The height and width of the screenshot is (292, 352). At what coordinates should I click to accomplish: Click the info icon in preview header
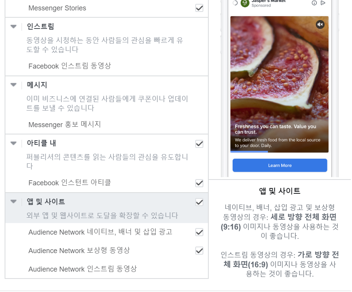[x=314, y=3]
